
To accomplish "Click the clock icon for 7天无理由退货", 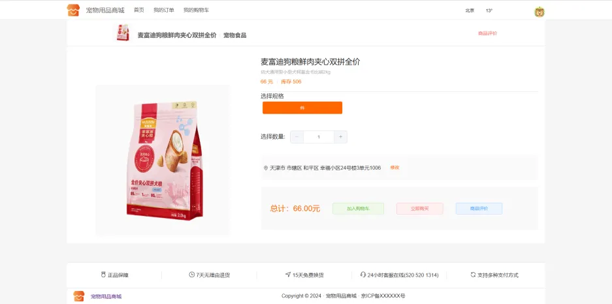I will click(191, 275).
